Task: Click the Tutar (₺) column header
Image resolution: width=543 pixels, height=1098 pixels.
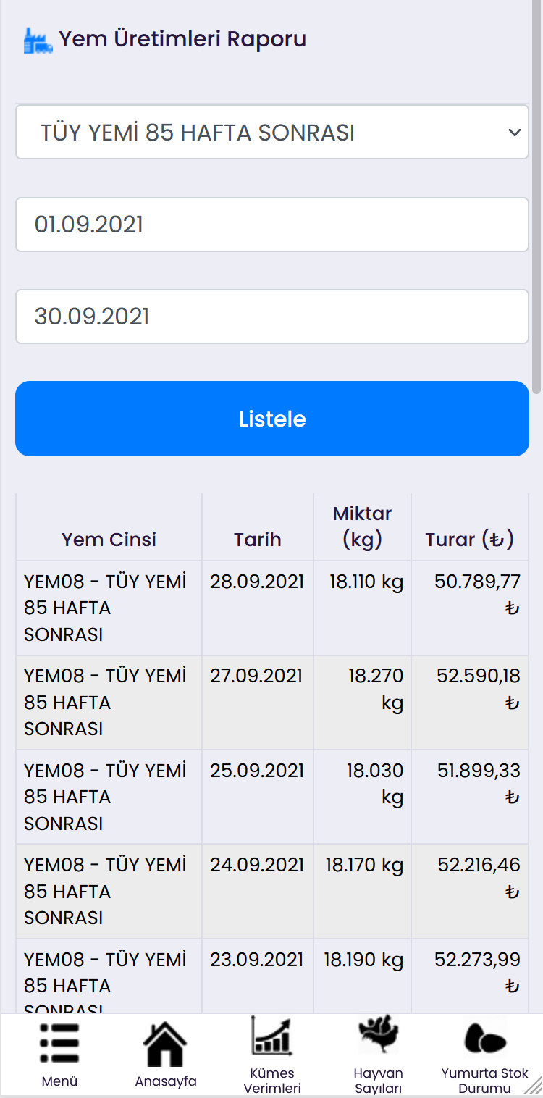Action: click(x=469, y=540)
